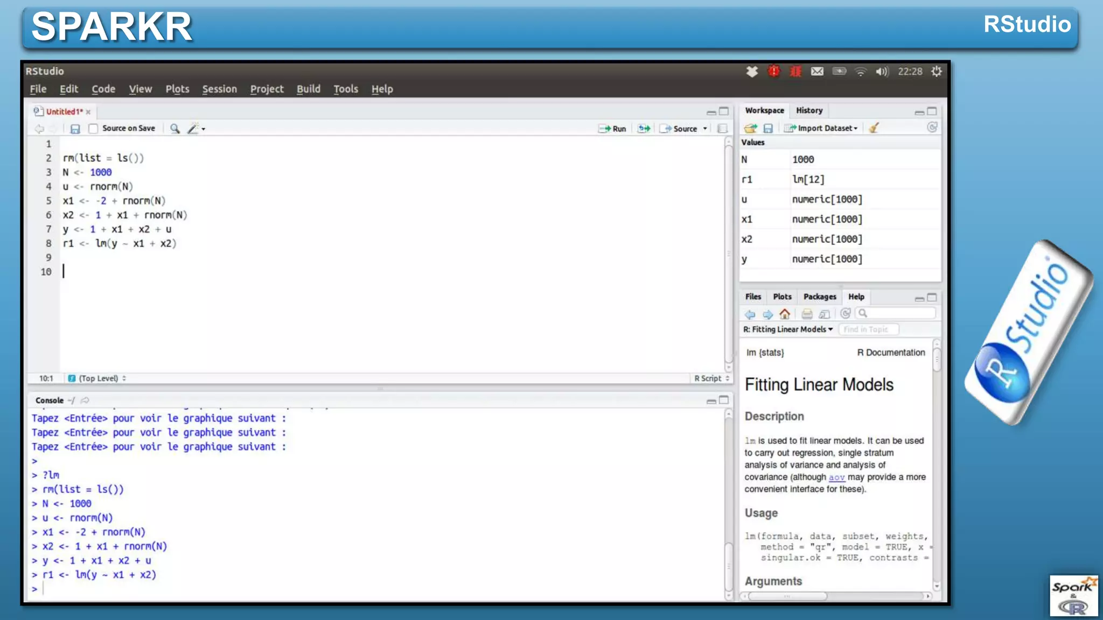Click the go back arrow in editor toolbar
The width and height of the screenshot is (1103, 620).
coord(39,129)
